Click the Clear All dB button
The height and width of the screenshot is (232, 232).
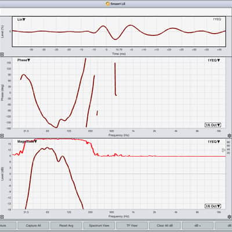pos(165,226)
